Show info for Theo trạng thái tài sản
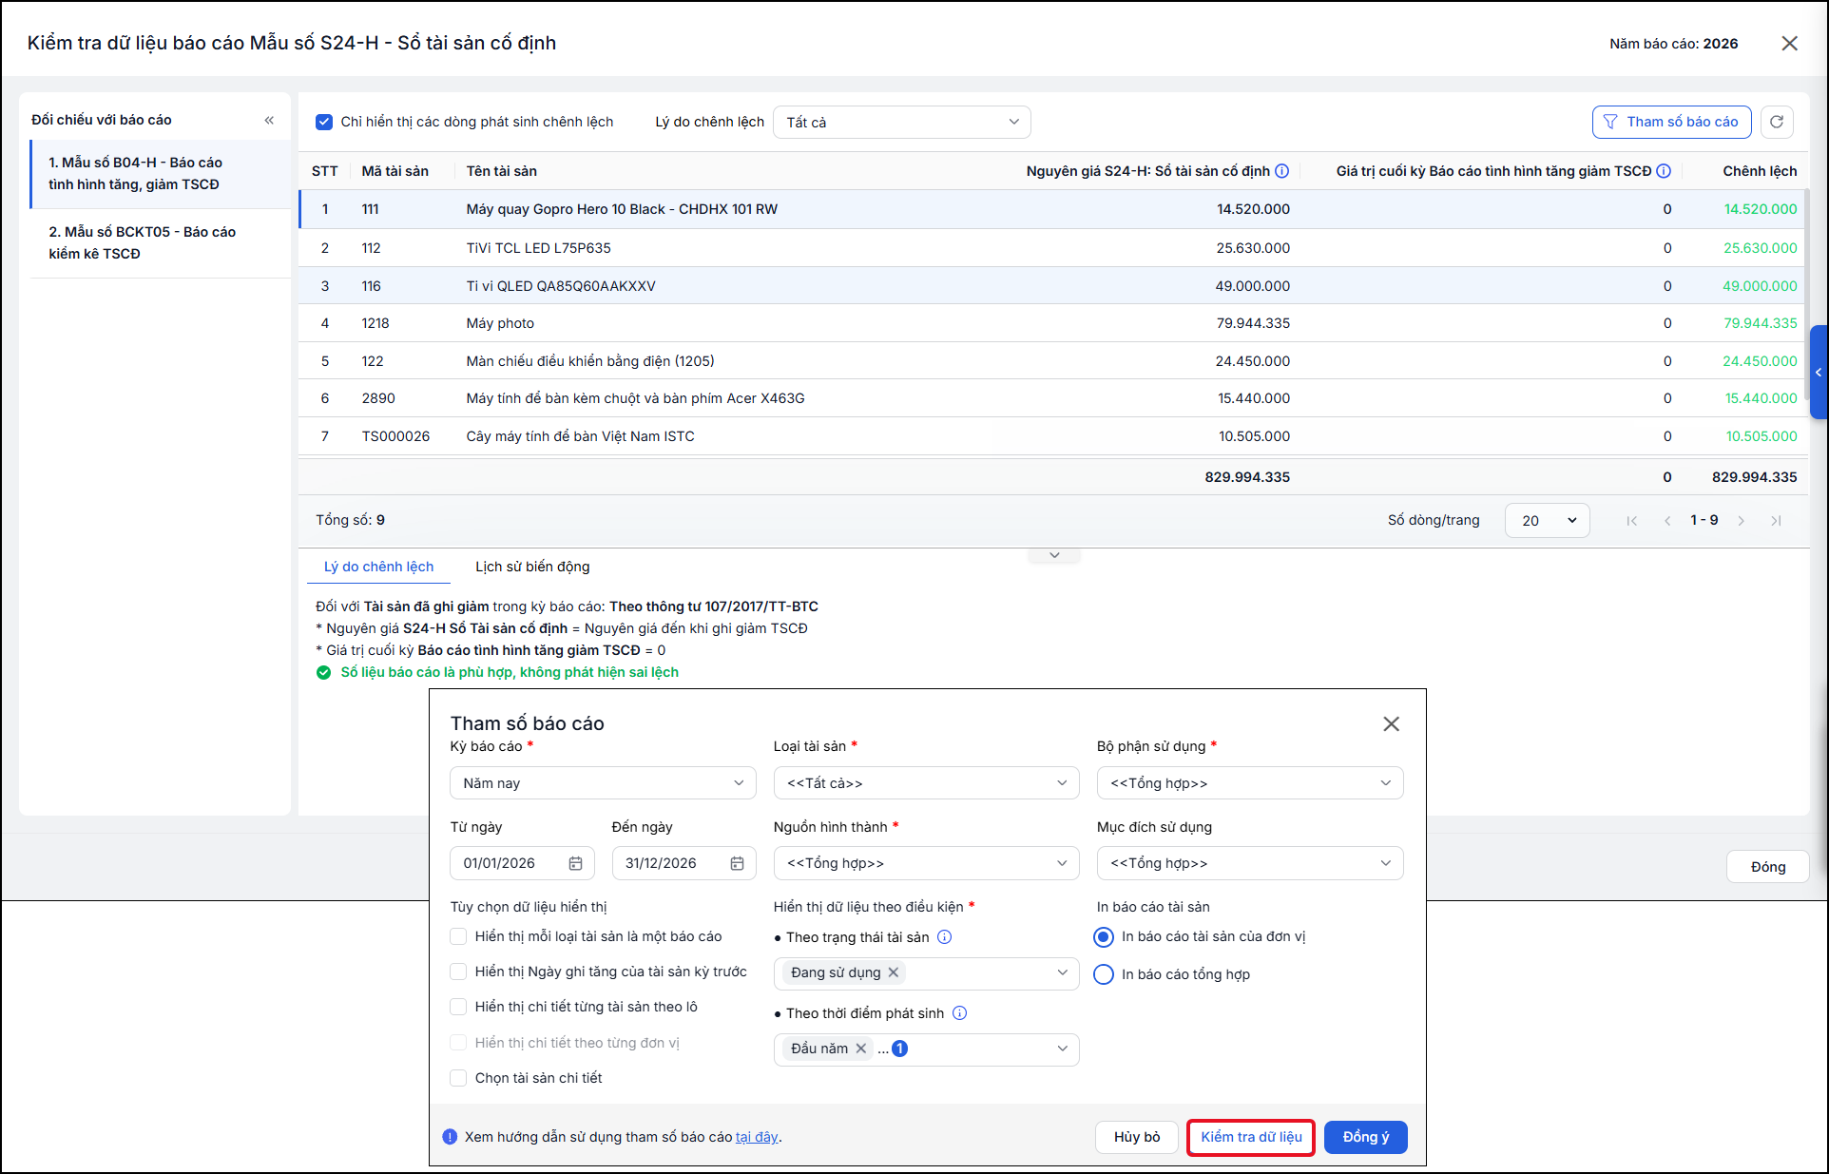The height and width of the screenshot is (1174, 1829). (x=944, y=937)
